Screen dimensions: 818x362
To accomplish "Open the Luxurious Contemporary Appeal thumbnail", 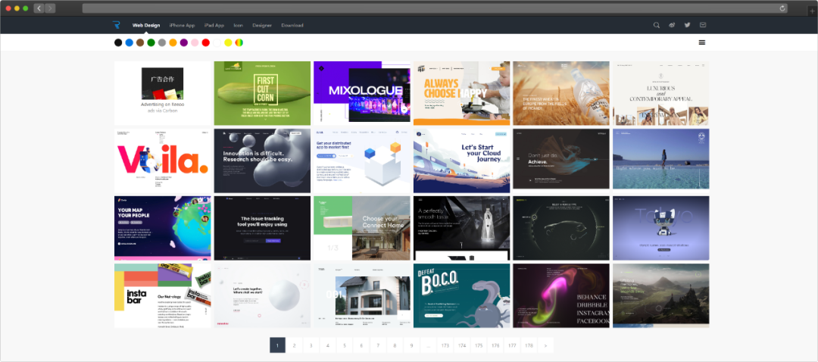I will point(661,93).
